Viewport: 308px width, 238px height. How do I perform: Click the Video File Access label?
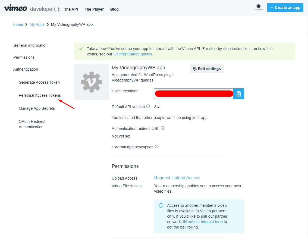(x=127, y=186)
